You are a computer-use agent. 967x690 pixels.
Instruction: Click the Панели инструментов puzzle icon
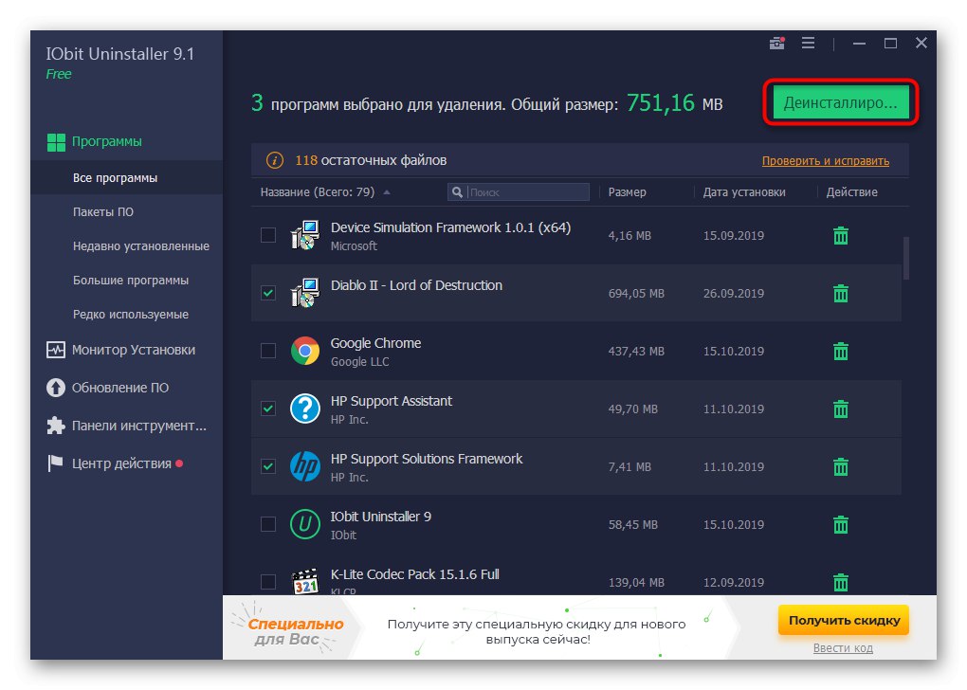[x=56, y=426]
